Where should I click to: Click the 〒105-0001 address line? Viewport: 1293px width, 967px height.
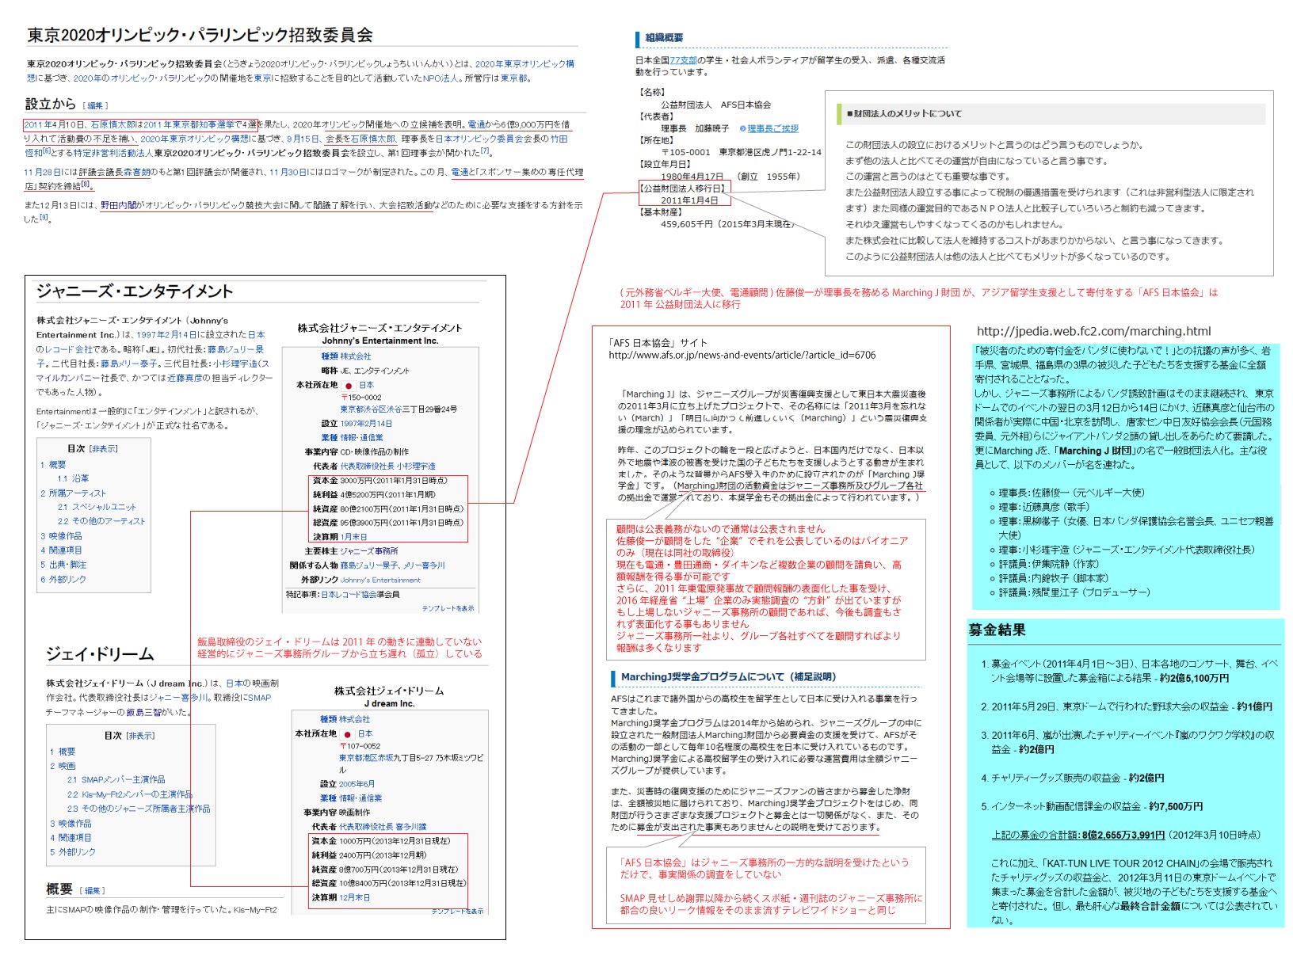[741, 152]
